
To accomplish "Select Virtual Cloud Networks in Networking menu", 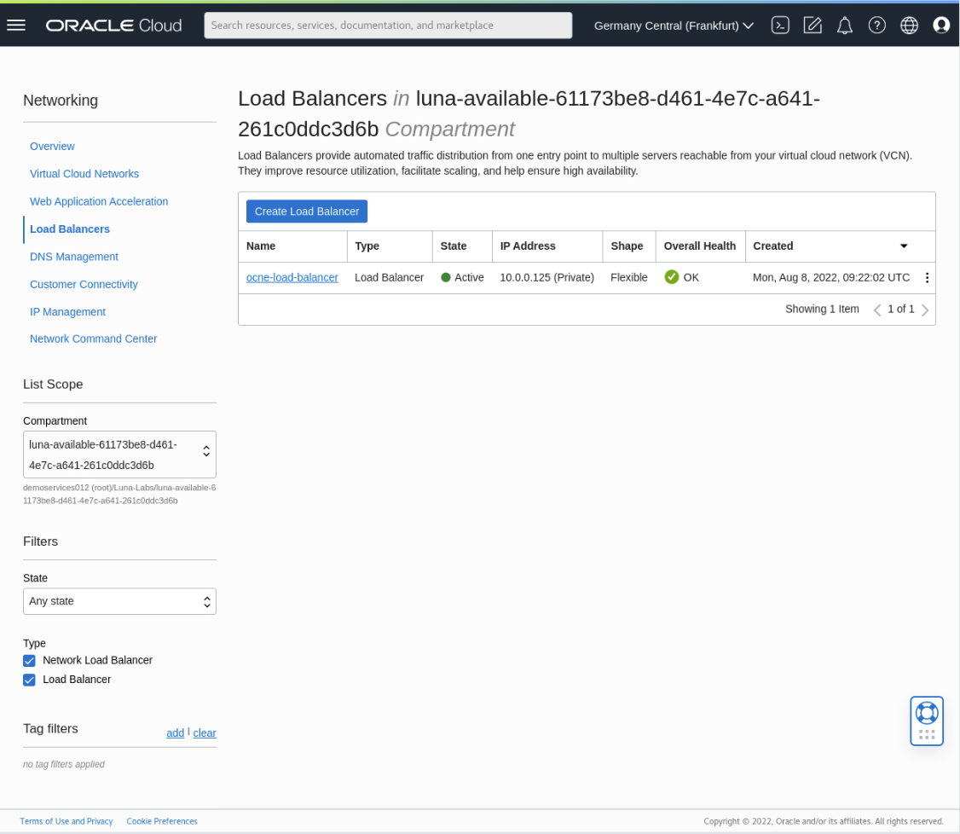I will pos(84,174).
